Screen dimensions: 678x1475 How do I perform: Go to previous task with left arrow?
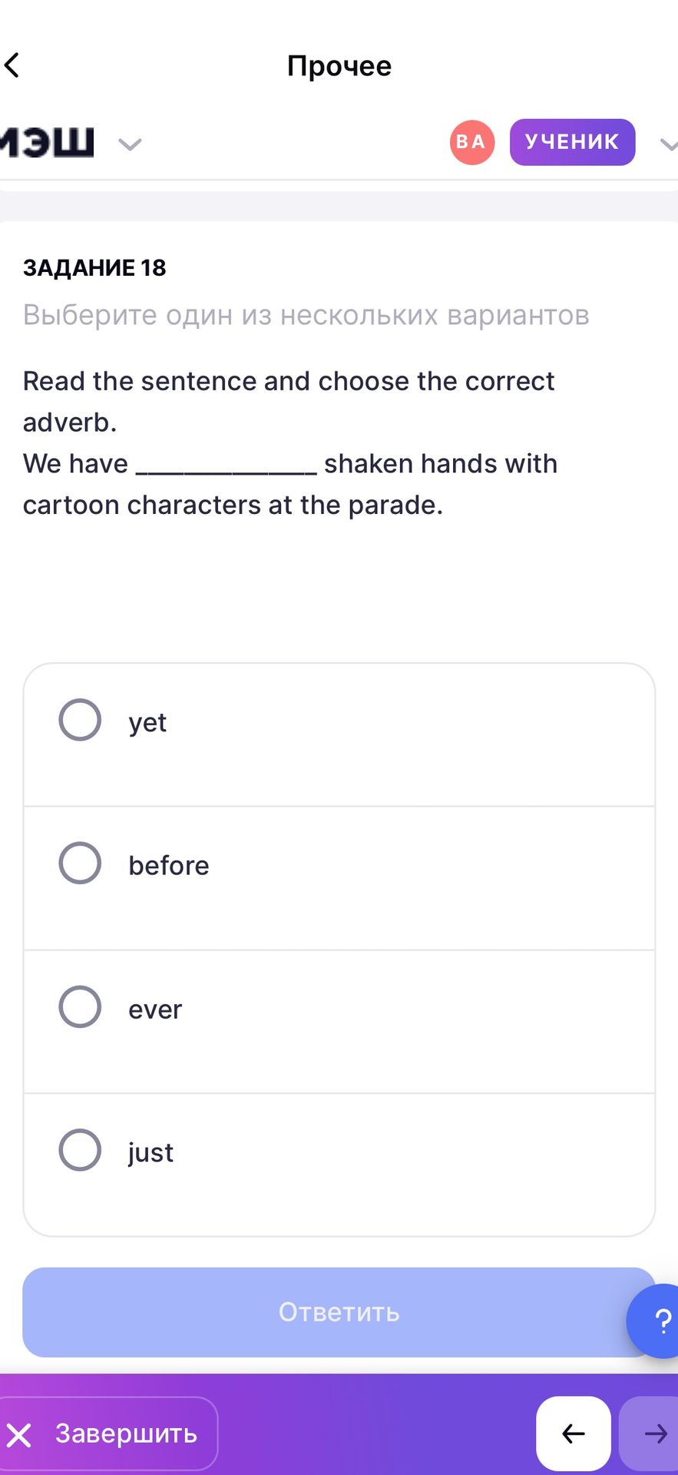[574, 1434]
